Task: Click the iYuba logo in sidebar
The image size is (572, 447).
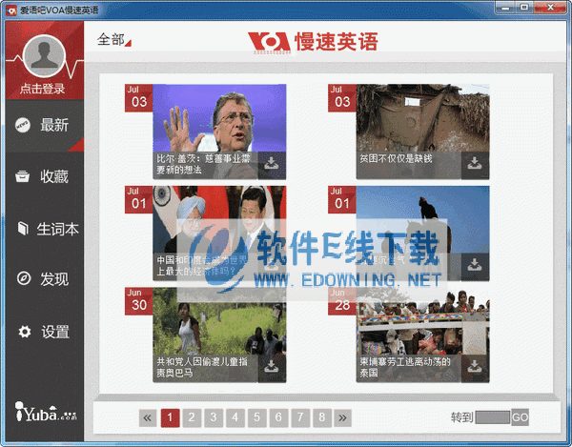Action: point(44,412)
